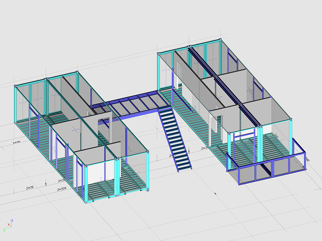Click the back top corner node of right building
Image resolution: width=322 pixels, height=241 pixels.
221,40
